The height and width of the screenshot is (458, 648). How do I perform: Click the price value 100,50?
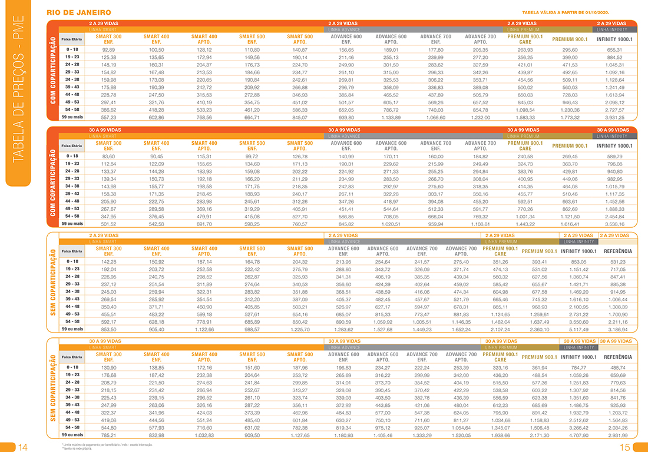[156, 49]
